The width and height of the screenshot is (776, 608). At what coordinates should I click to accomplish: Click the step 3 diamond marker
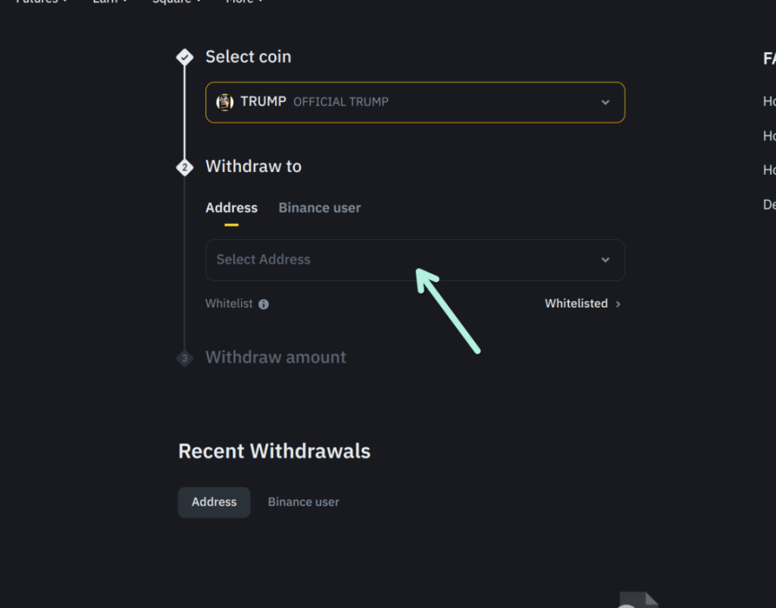(x=184, y=357)
